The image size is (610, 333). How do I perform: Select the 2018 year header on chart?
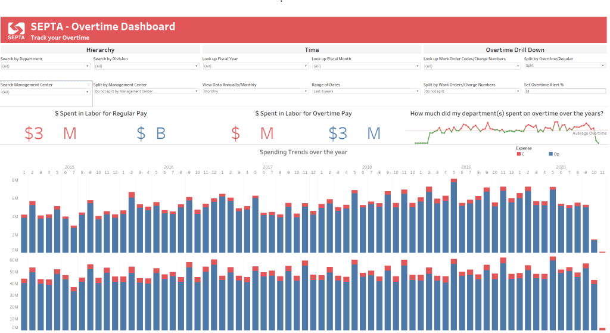(x=367, y=167)
